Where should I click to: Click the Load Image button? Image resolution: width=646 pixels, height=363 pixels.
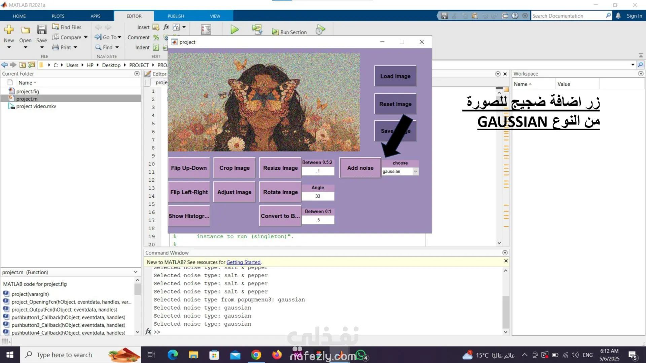[x=395, y=76]
